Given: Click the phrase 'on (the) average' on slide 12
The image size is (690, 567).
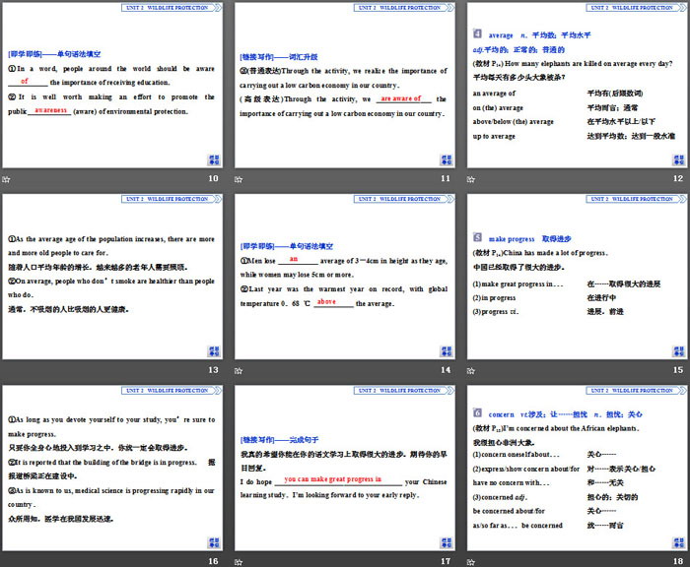Looking at the screenshot, I should pyautogui.click(x=498, y=107).
